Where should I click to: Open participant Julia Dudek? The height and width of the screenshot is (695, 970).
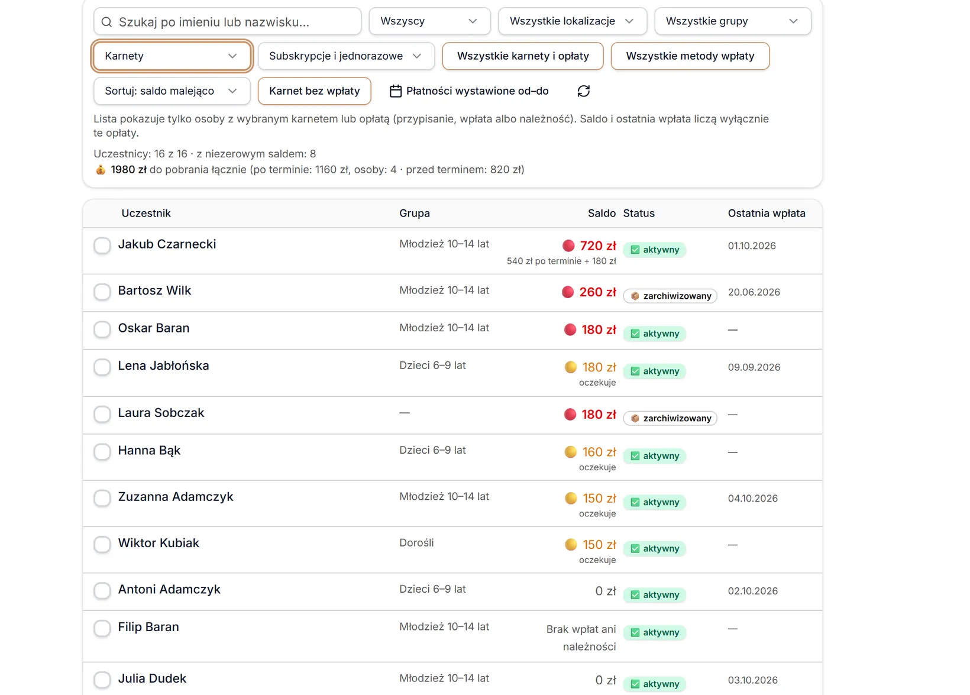point(152,678)
